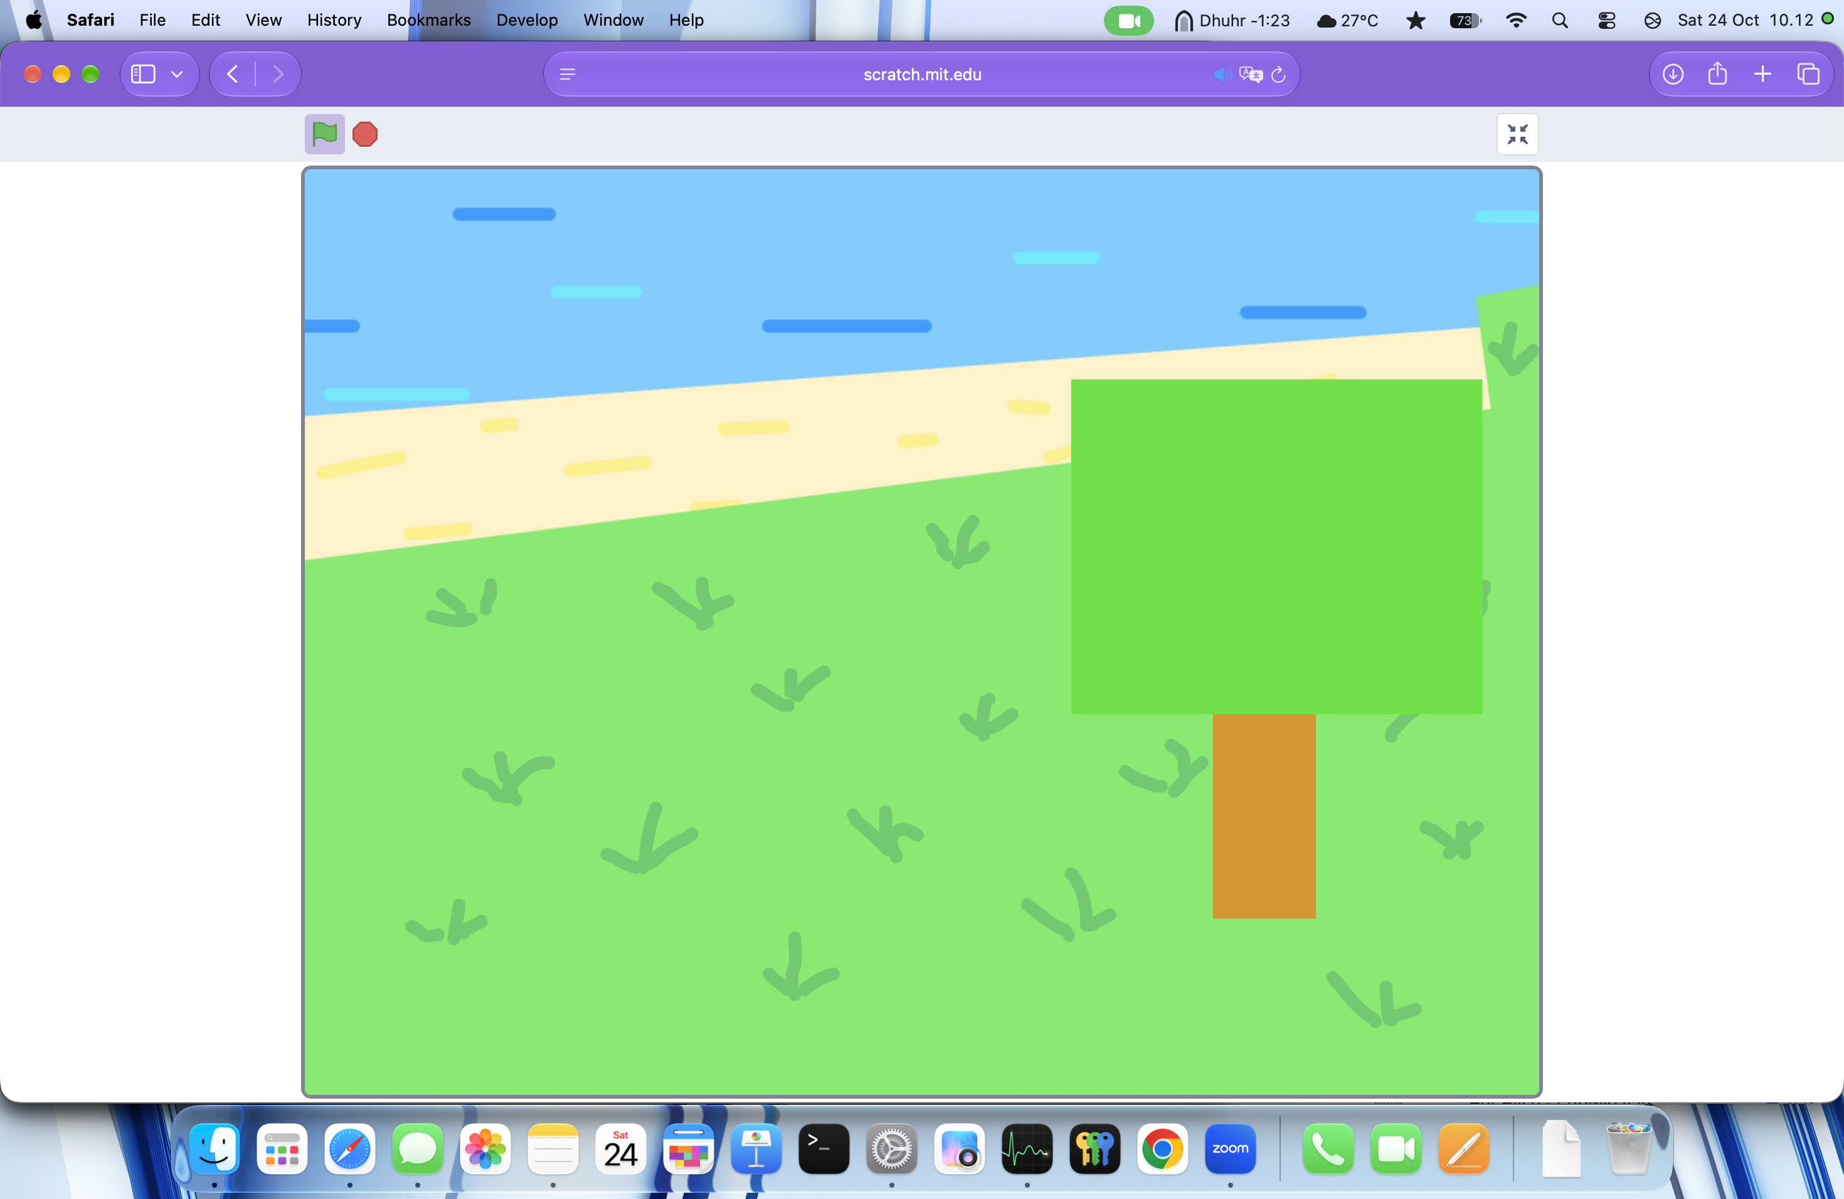Open the Bookmarks menu
Viewport: 1844px width, 1199px height.
(x=428, y=20)
